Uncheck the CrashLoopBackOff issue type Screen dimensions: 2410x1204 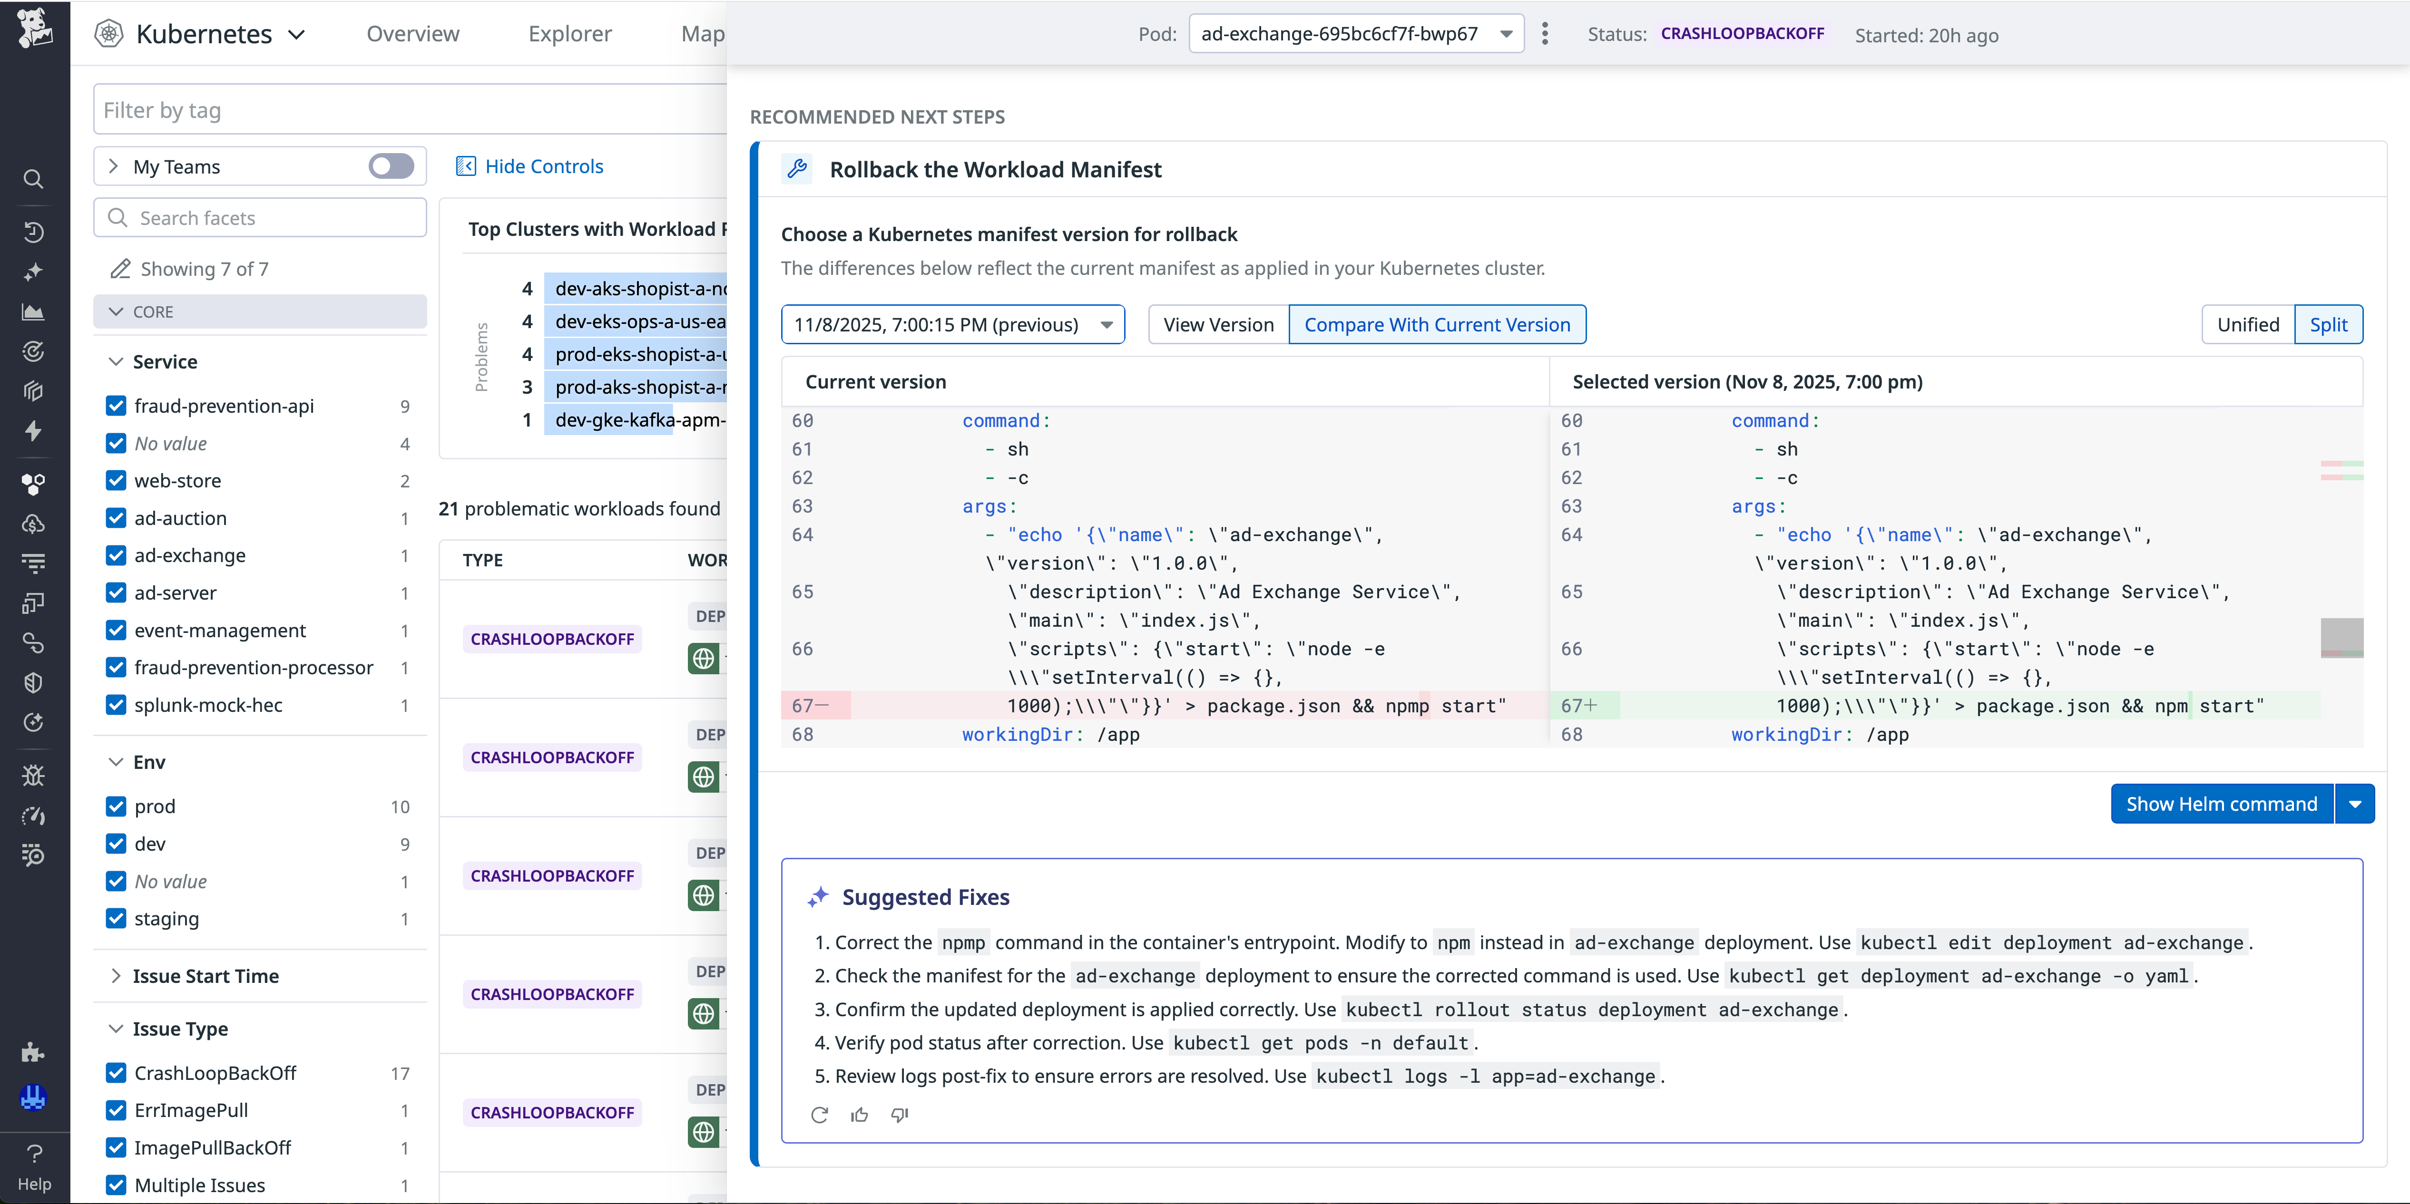[116, 1073]
